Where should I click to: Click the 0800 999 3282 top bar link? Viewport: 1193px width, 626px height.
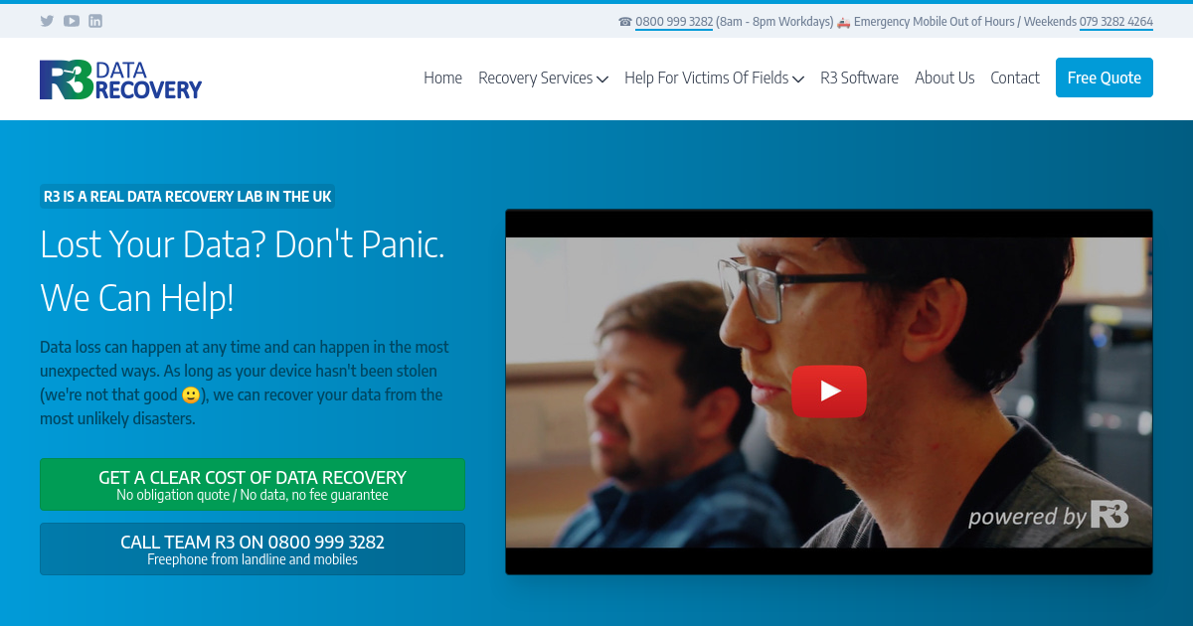[674, 22]
